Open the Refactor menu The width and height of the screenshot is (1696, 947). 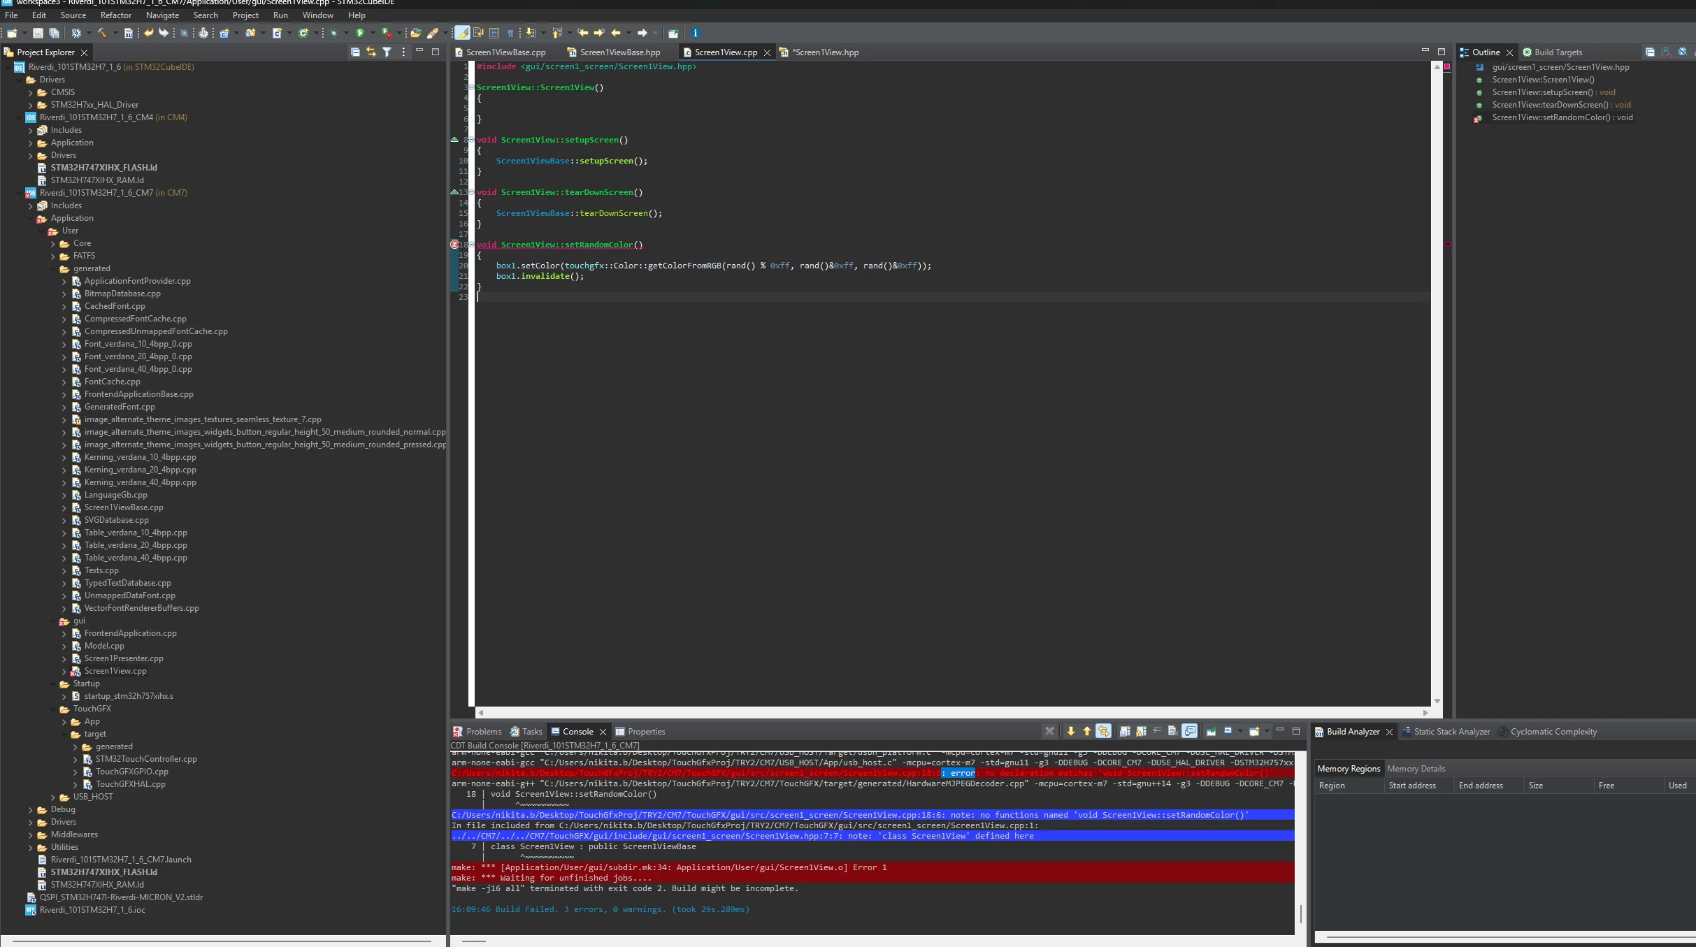[x=115, y=15]
